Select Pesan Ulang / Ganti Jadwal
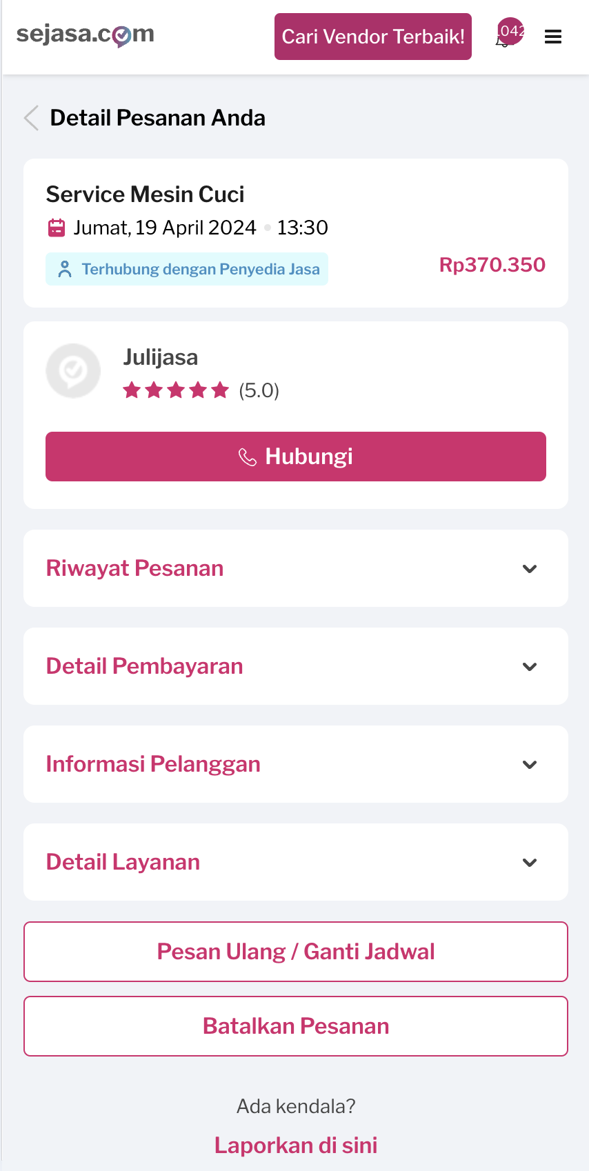Viewport: 589px width, 1171px height. [x=296, y=952]
